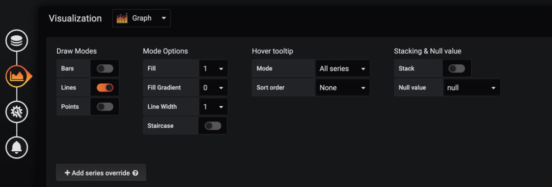
Task: Disable the Lines draw mode toggle
Action: click(105, 87)
